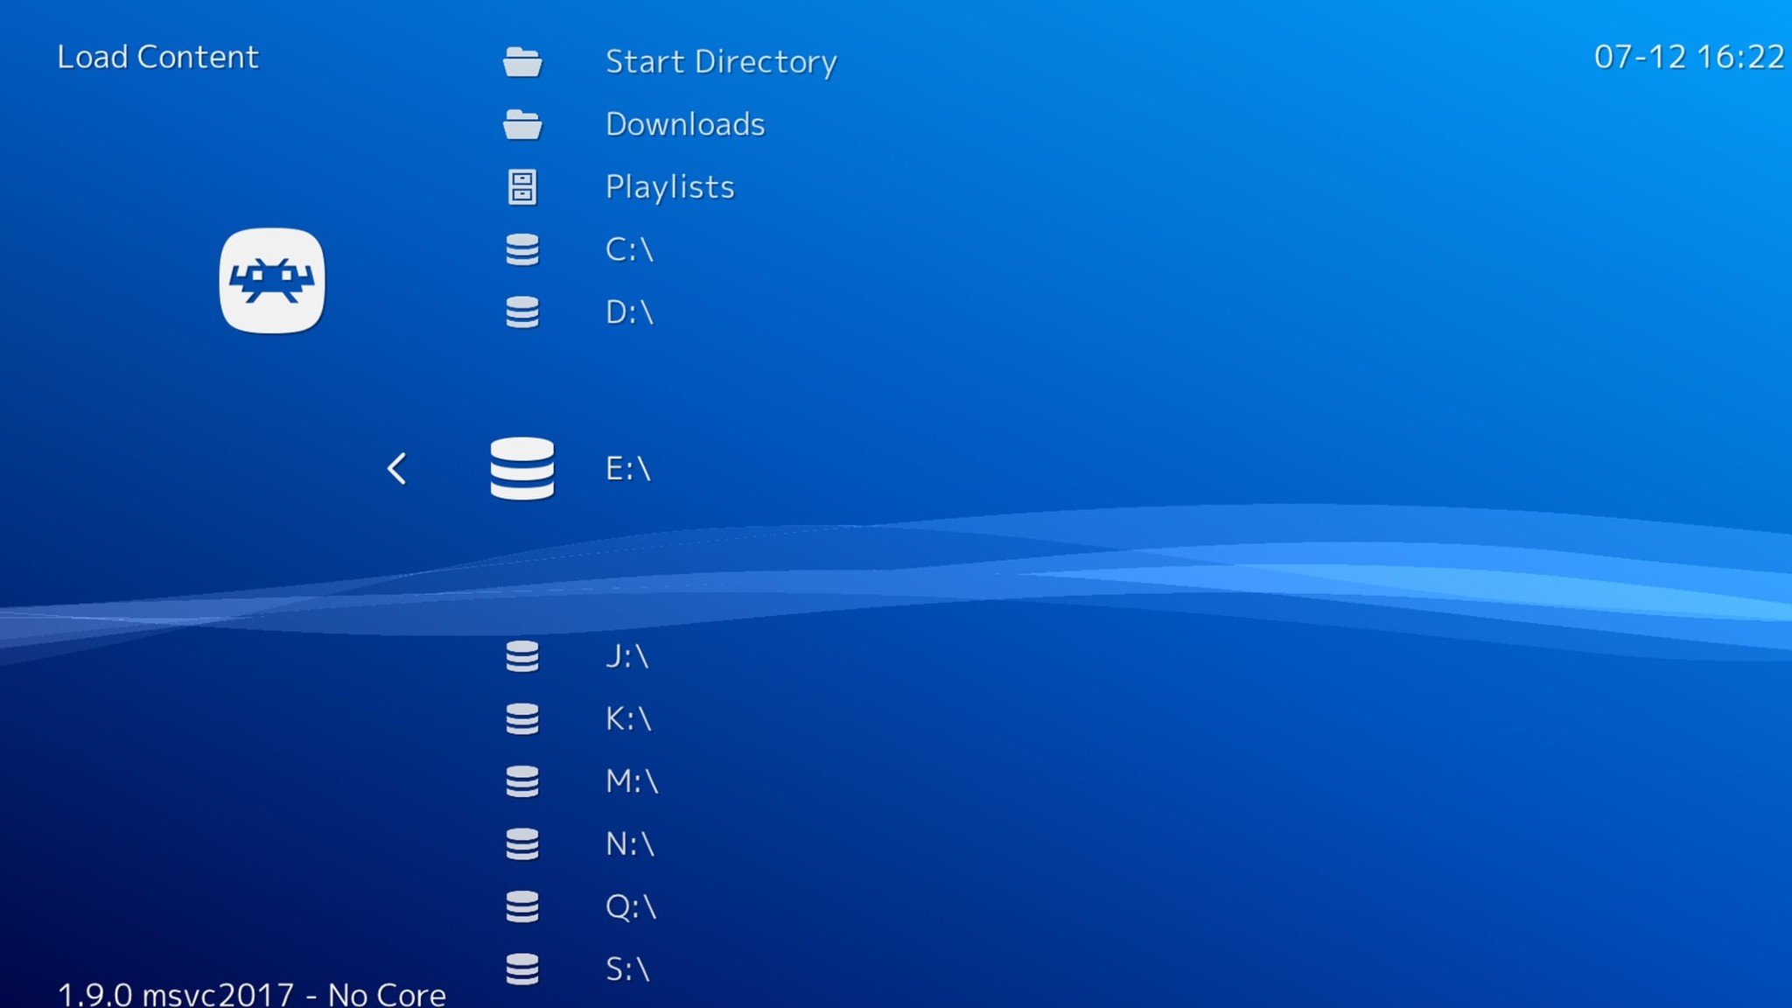The width and height of the screenshot is (1792, 1008).
Task: Browse the M:\ drive label
Action: [632, 781]
